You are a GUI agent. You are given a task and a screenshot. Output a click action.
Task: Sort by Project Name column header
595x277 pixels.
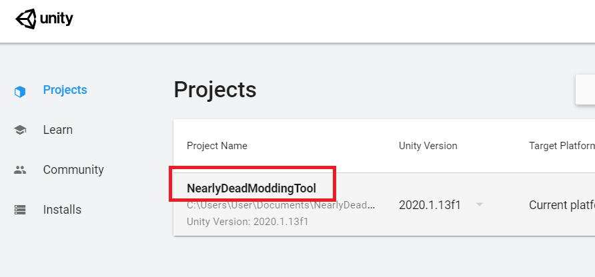(x=217, y=146)
